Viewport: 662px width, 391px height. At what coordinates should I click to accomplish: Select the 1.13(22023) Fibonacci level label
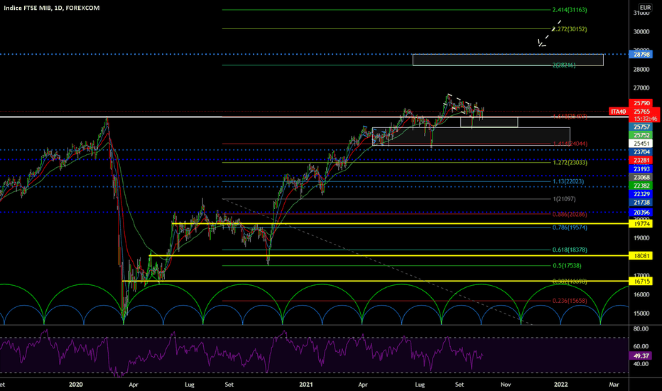(x=568, y=181)
